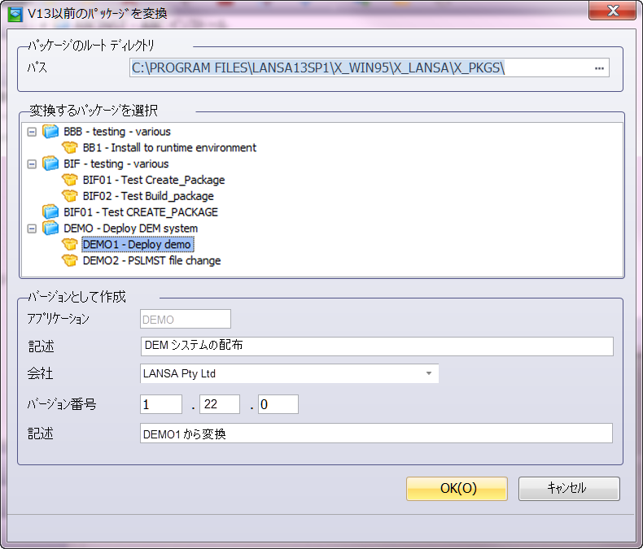Click the 会社 label

pos(40,373)
